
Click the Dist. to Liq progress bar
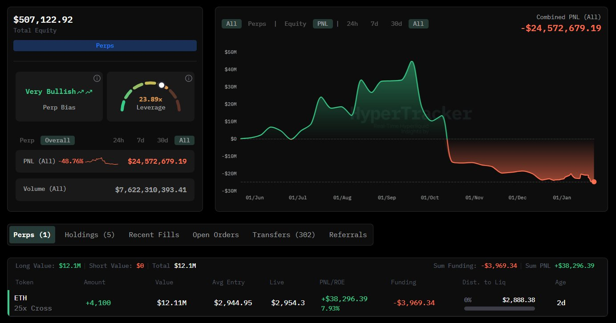pos(499,308)
